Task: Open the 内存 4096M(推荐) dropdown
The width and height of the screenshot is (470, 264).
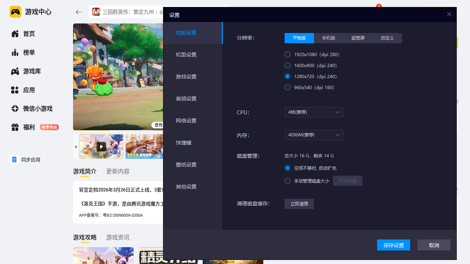Action: [314, 135]
